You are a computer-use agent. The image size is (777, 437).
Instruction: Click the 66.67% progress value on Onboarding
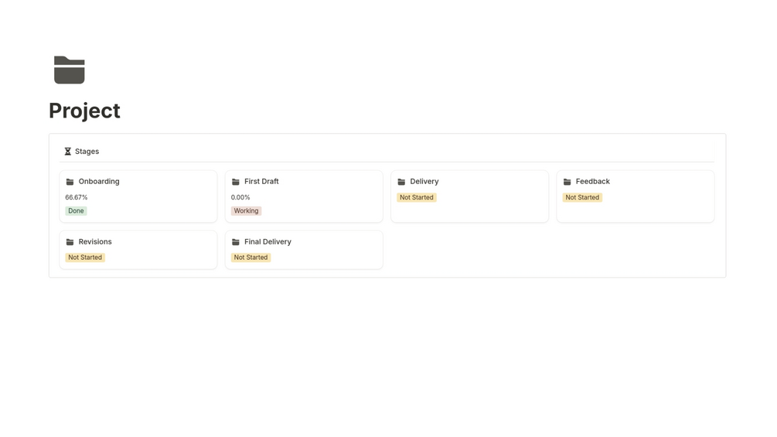[x=77, y=198]
